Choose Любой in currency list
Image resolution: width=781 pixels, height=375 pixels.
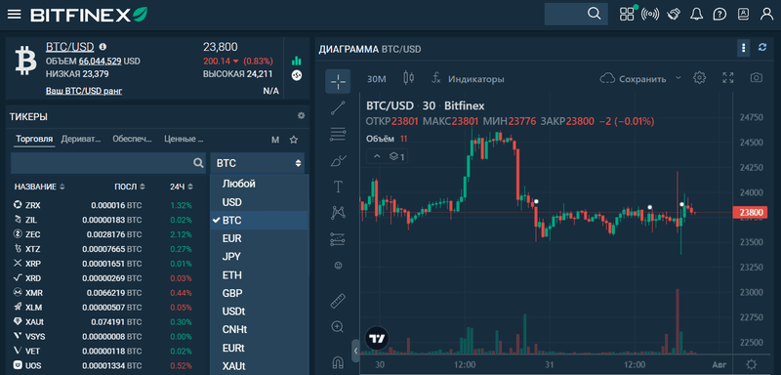[260, 184]
